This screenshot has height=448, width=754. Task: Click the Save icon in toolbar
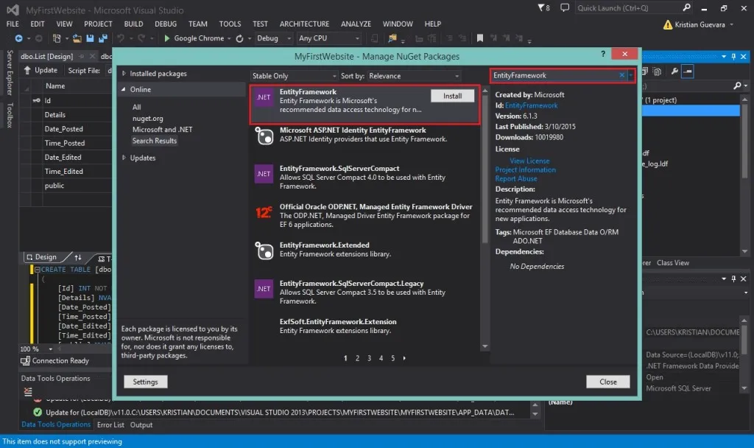point(90,38)
